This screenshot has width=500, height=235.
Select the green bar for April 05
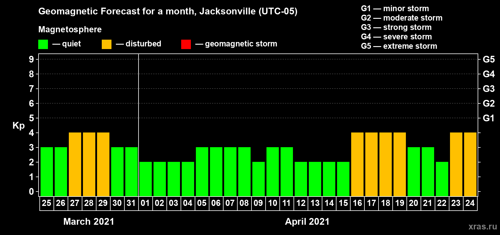202,172
